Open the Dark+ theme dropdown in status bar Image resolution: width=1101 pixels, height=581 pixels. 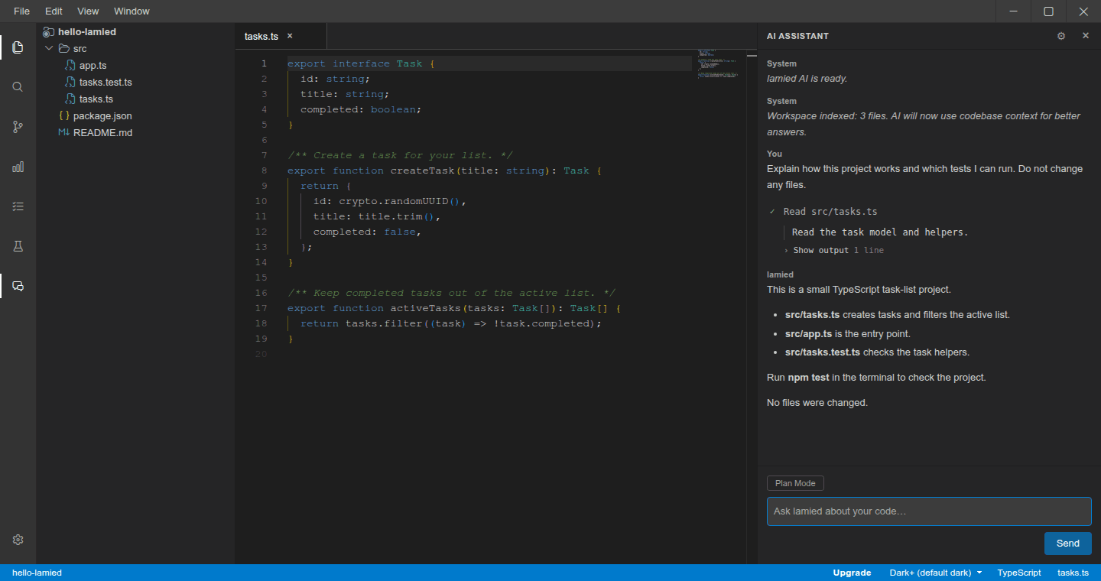935,573
